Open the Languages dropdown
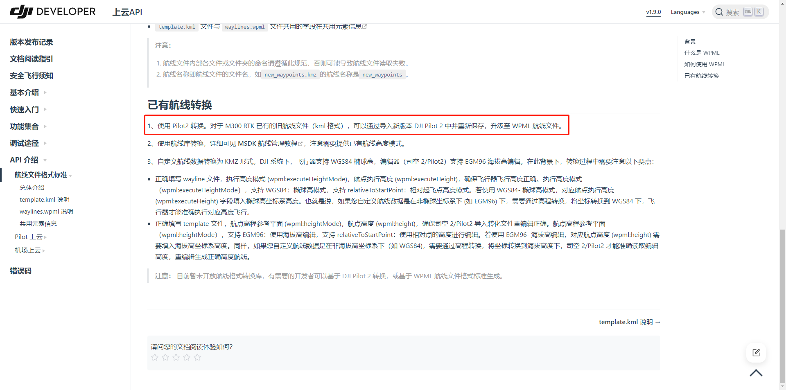The image size is (786, 390). click(x=688, y=12)
